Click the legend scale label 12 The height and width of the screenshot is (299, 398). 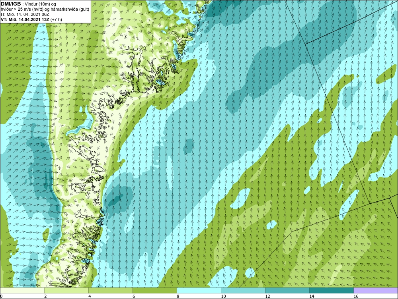coord(267,296)
